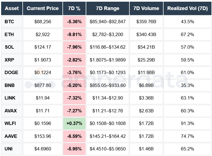Select the SOL row label
The height and width of the screenshot is (156, 212).
[9, 47]
